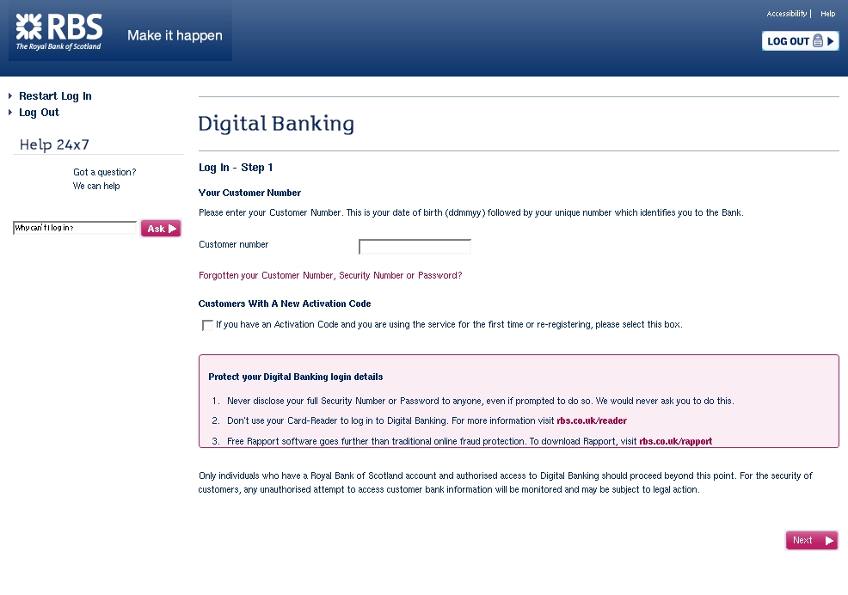The image size is (848, 595).
Task: Click Restart Log In in the sidebar
Action: (x=55, y=95)
